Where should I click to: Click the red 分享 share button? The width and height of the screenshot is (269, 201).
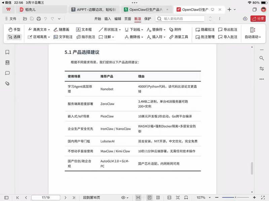(x=258, y=18)
